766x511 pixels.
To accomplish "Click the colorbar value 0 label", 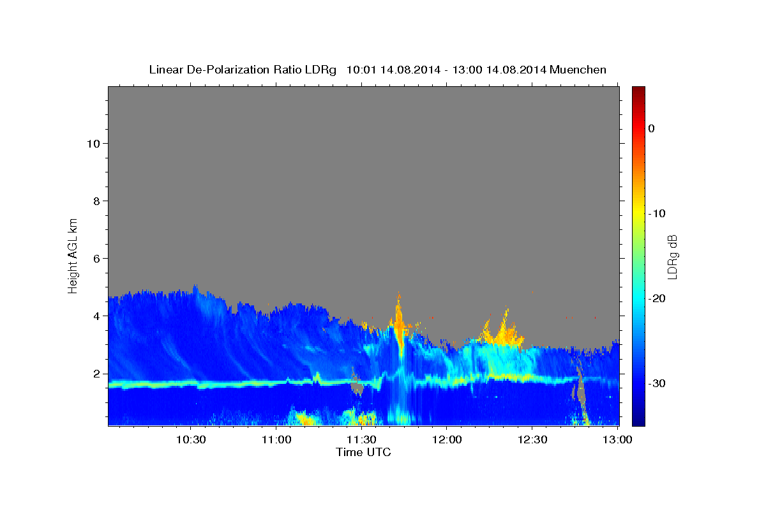I will point(652,128).
